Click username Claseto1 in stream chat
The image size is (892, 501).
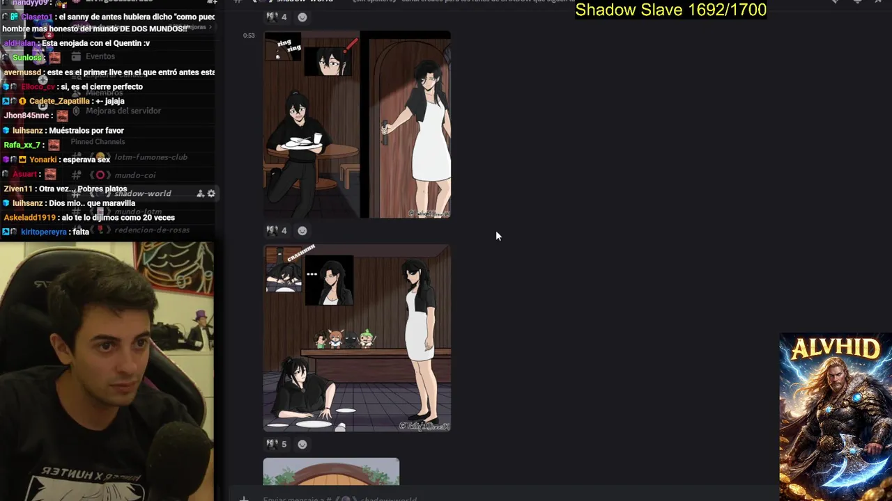pos(36,17)
